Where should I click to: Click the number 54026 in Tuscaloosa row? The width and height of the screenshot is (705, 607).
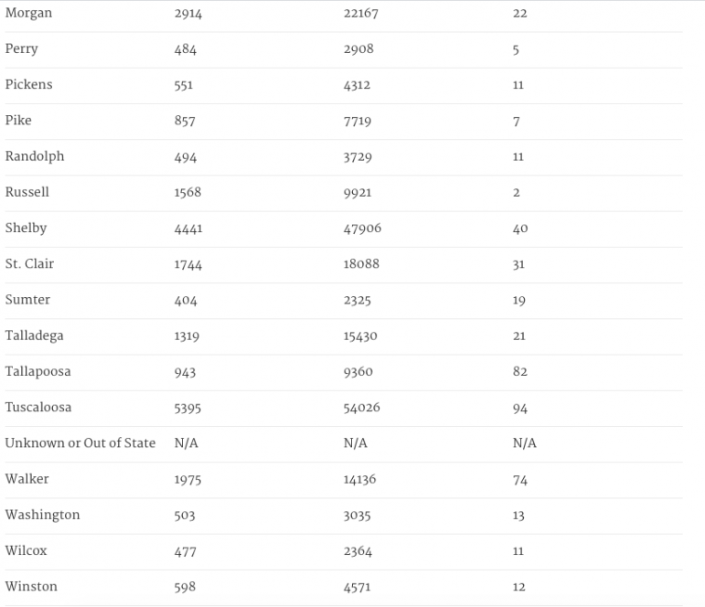click(x=362, y=408)
